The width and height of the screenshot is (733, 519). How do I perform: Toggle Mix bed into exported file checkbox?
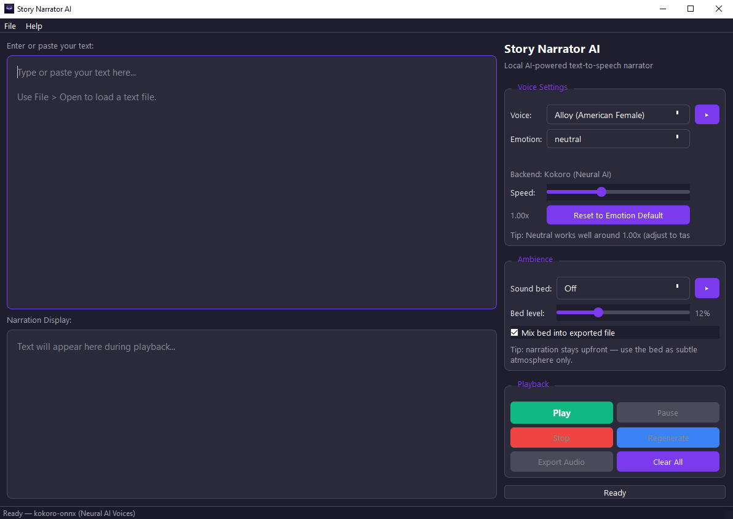(514, 333)
